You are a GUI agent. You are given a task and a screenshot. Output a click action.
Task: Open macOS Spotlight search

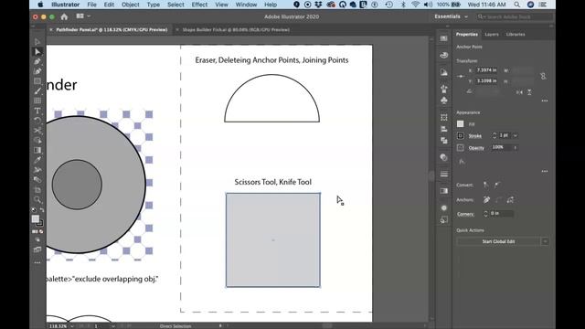[516, 5]
